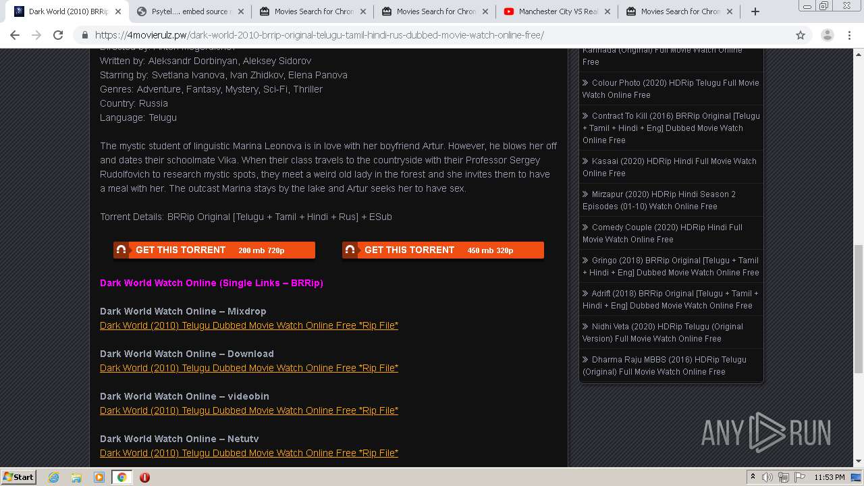The height and width of the screenshot is (486, 864).
Task: Open Nidhi Veta (2020) HDRip Telugu link
Action: [x=663, y=332]
